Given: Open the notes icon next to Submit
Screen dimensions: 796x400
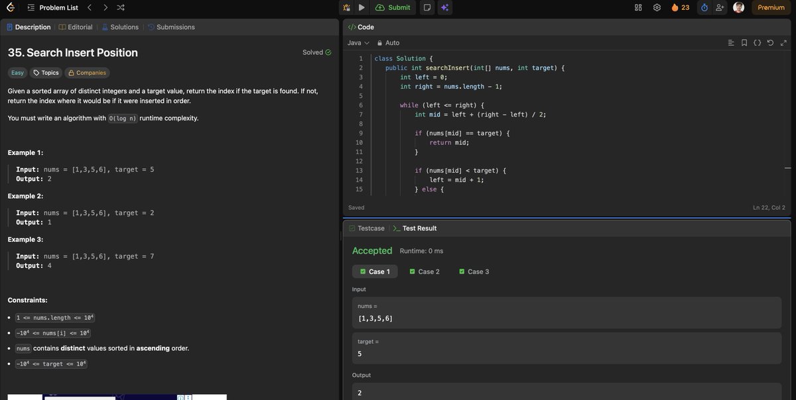Looking at the screenshot, I should click(427, 7).
